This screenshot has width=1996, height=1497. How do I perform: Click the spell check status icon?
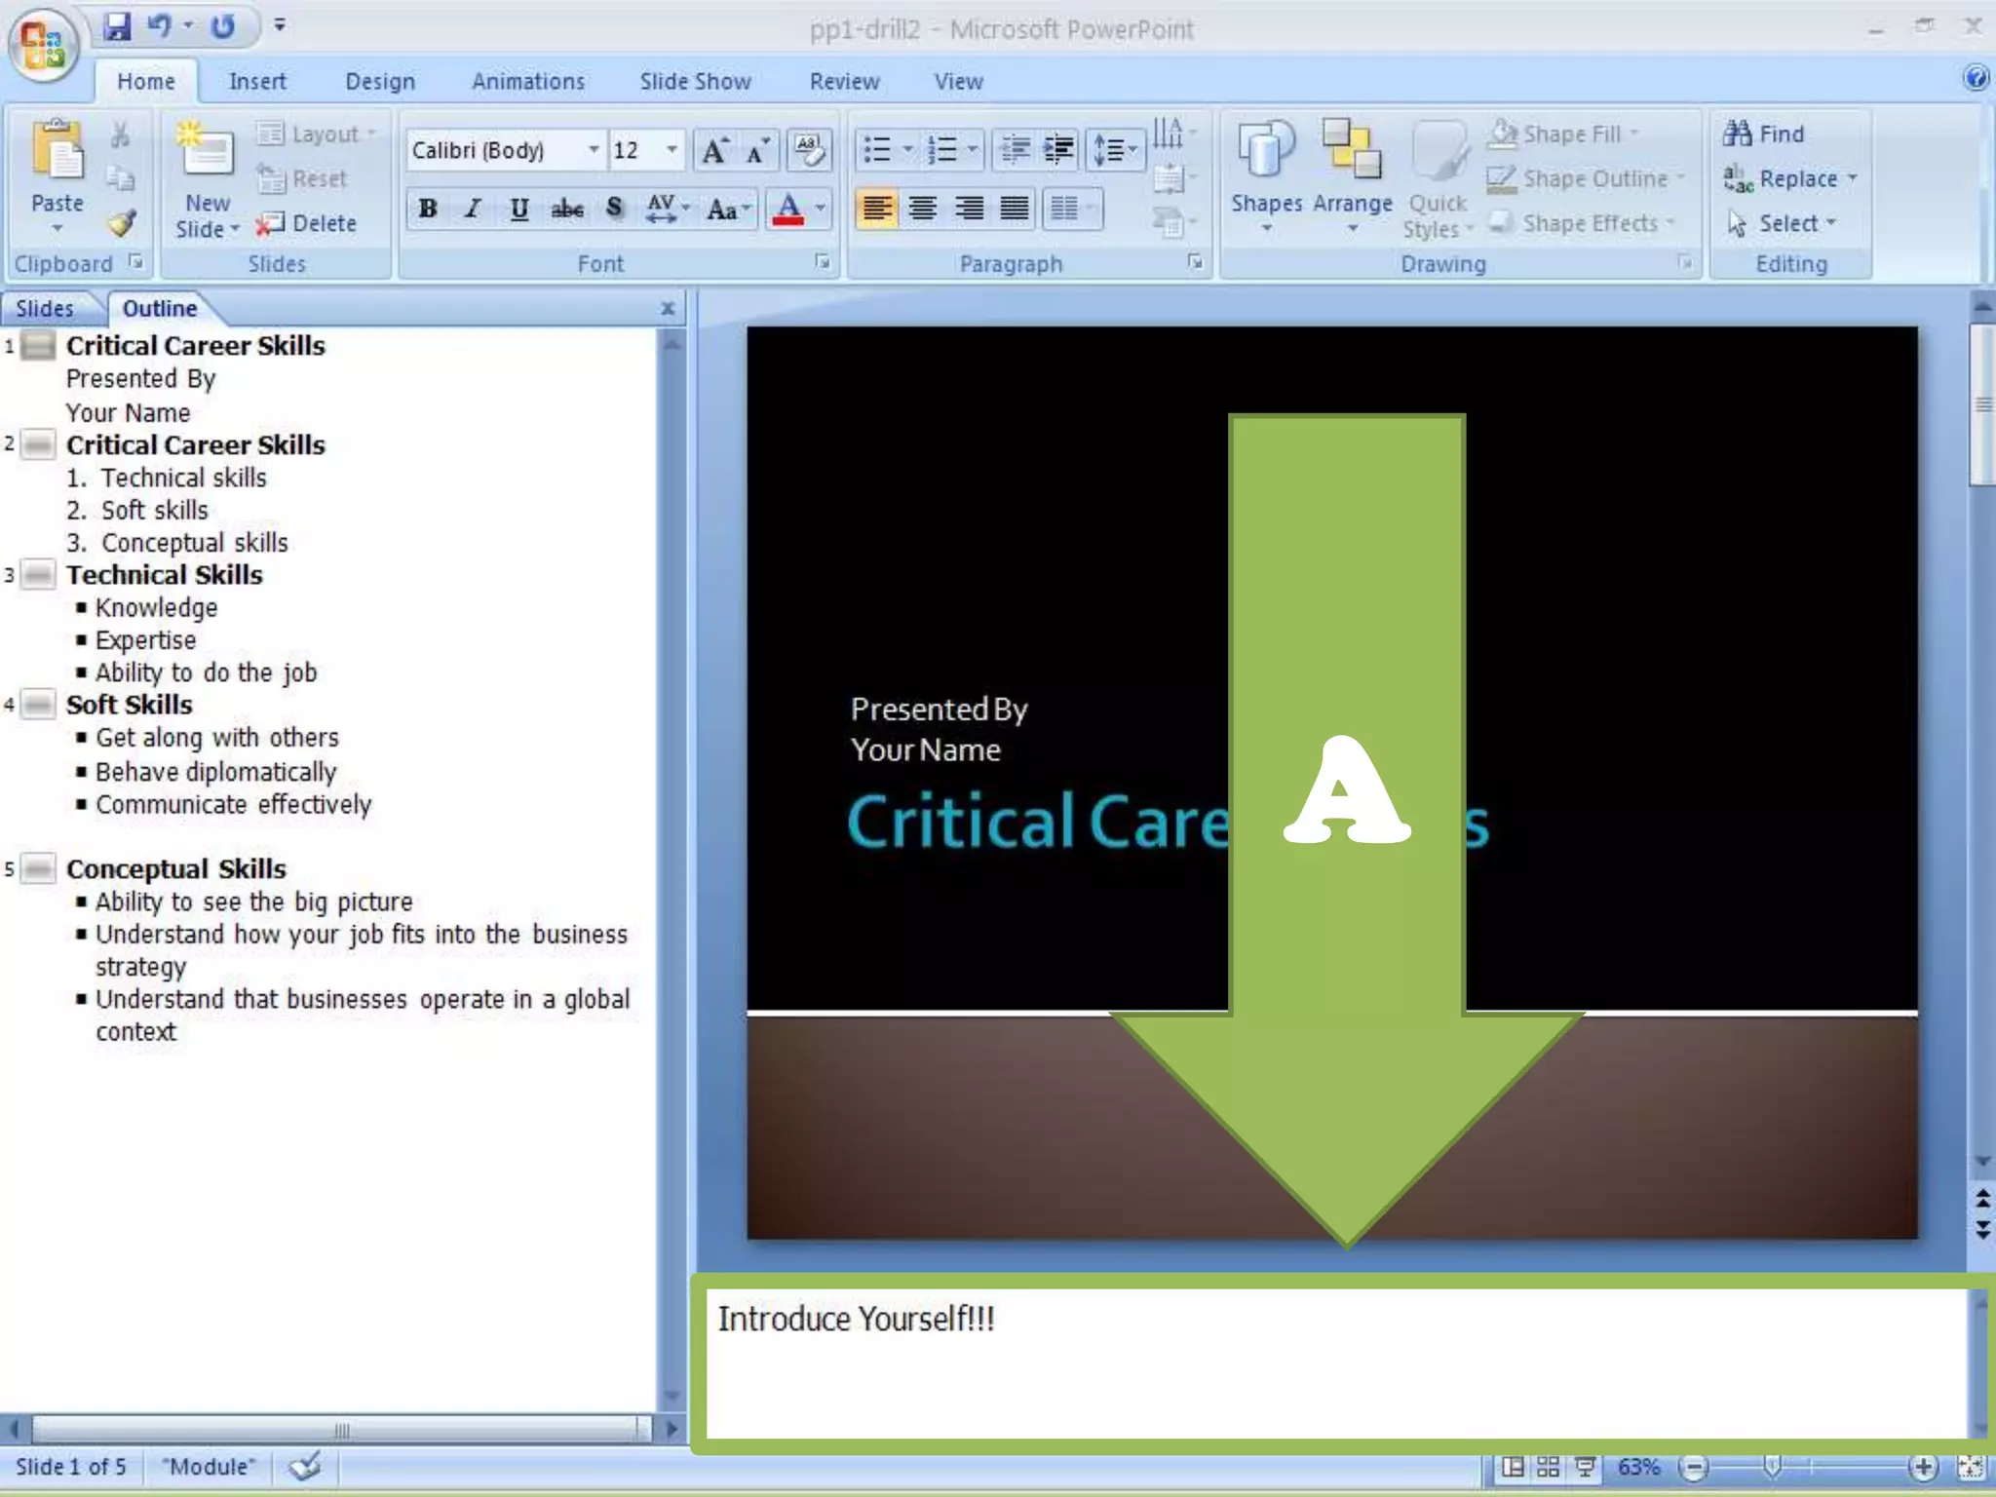coord(305,1466)
